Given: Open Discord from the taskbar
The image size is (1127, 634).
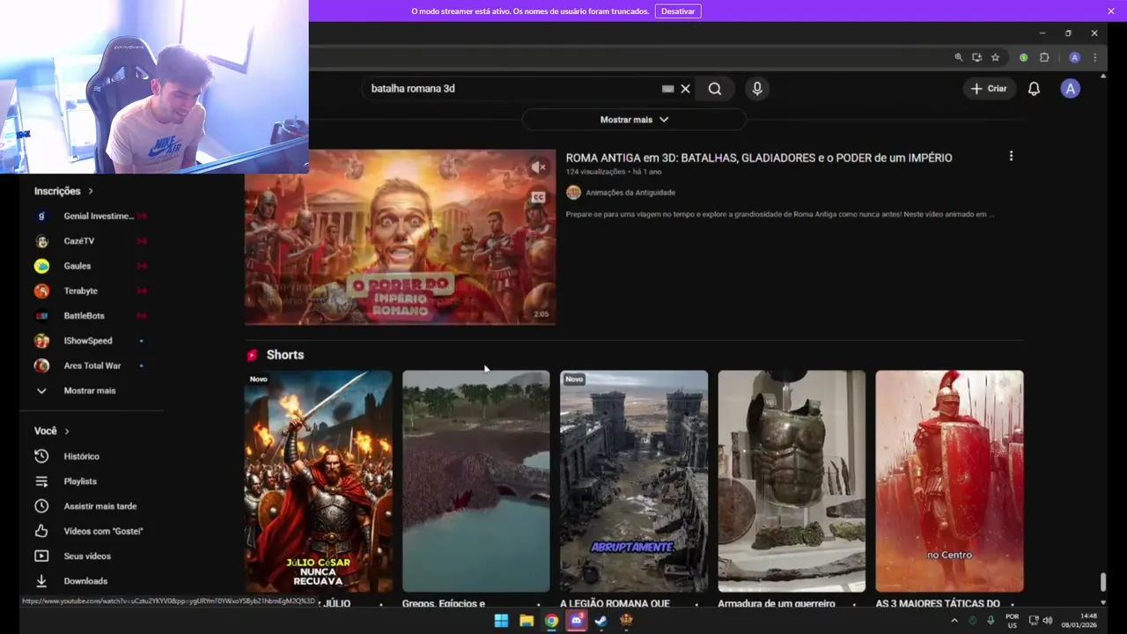Looking at the screenshot, I should pos(577,621).
